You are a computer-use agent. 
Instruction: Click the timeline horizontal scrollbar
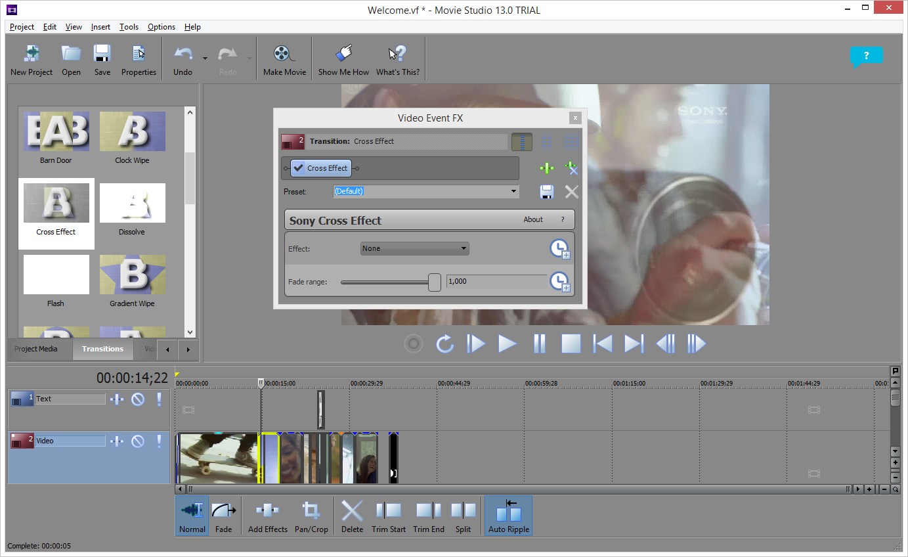[519, 489]
